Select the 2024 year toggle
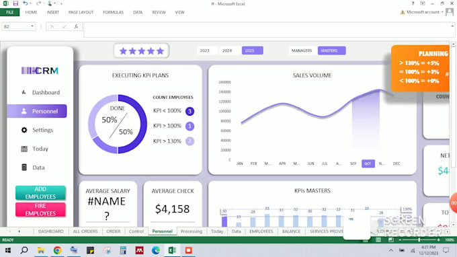Image resolution: width=457 pixels, height=257 pixels. click(227, 50)
